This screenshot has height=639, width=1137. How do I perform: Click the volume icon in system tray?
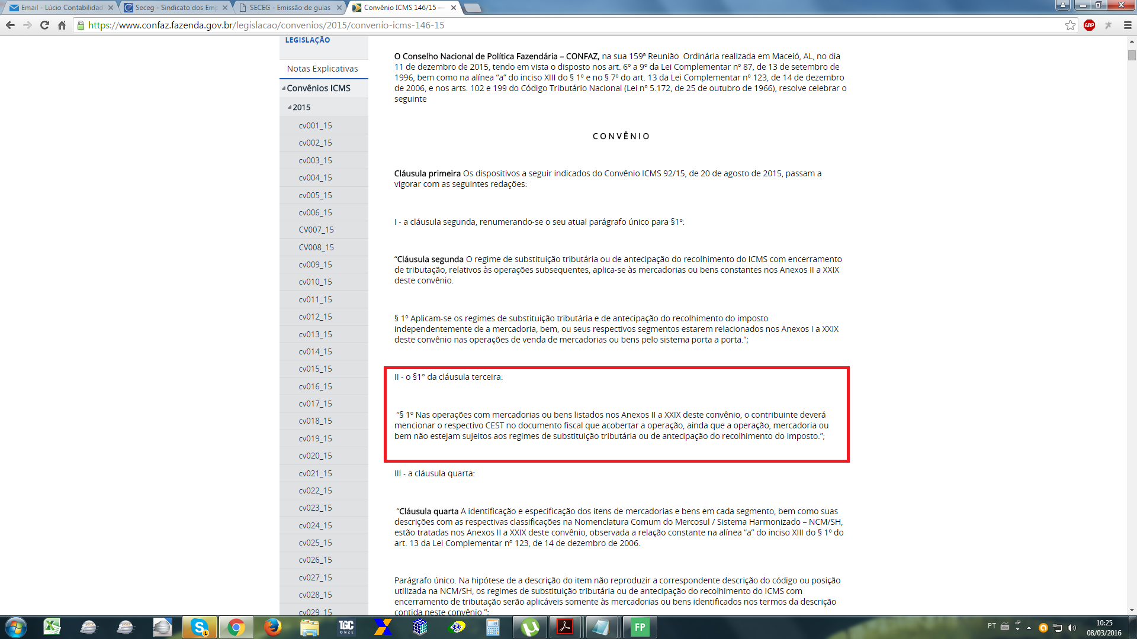pyautogui.click(x=1071, y=628)
